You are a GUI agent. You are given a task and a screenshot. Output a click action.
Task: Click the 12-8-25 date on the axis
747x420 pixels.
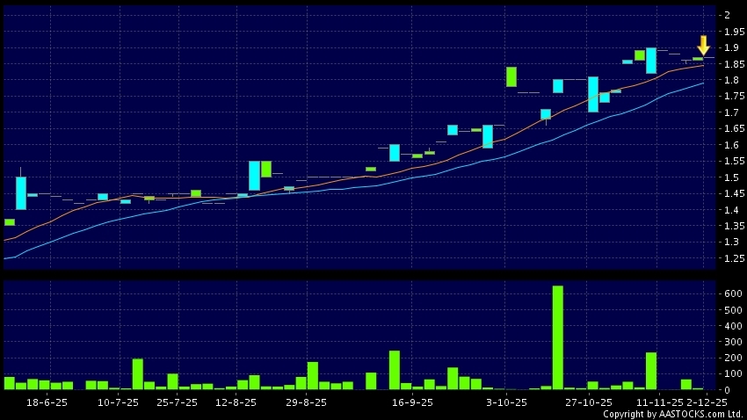(236, 402)
